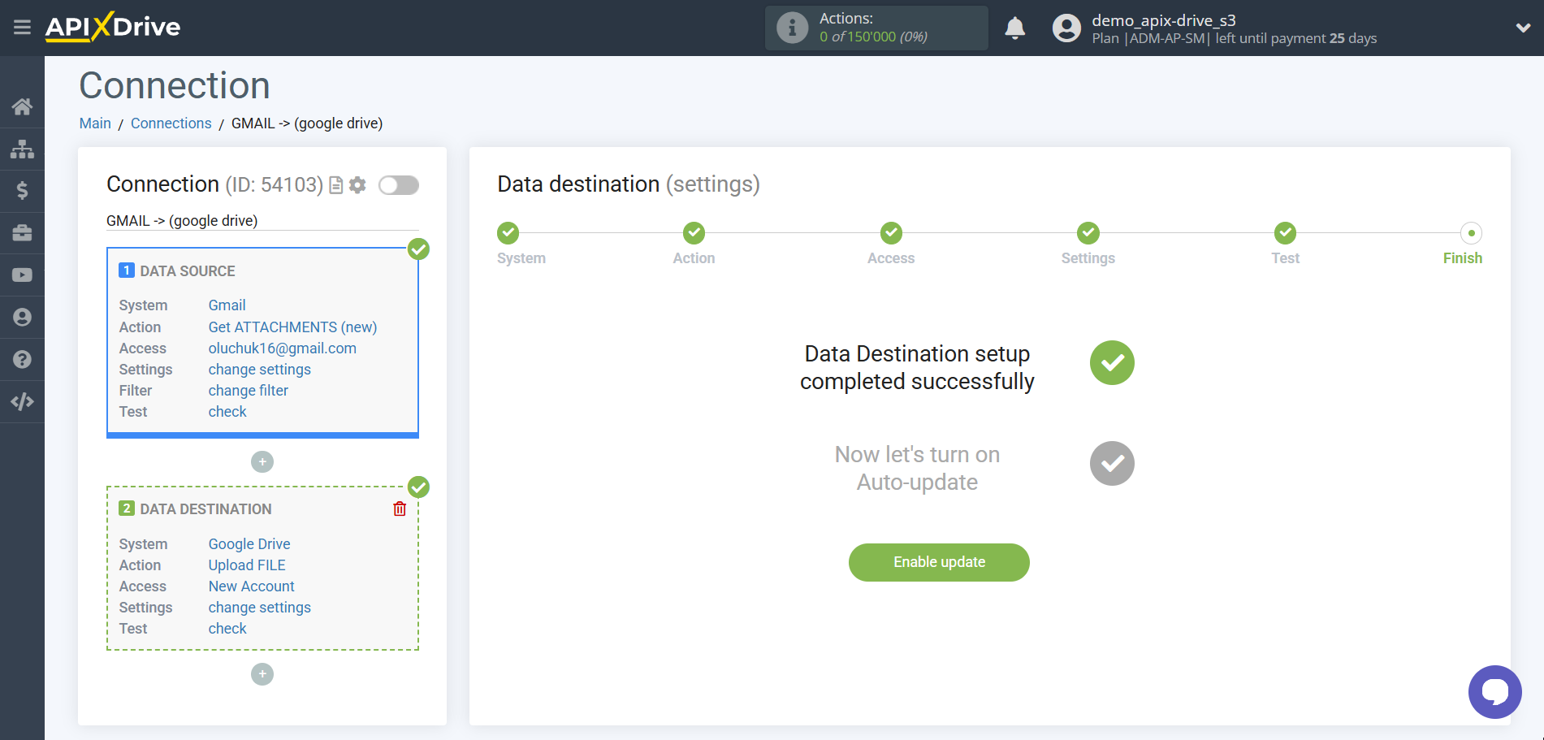The image size is (1544, 740).
Task: Go to Action step
Action: point(694,233)
